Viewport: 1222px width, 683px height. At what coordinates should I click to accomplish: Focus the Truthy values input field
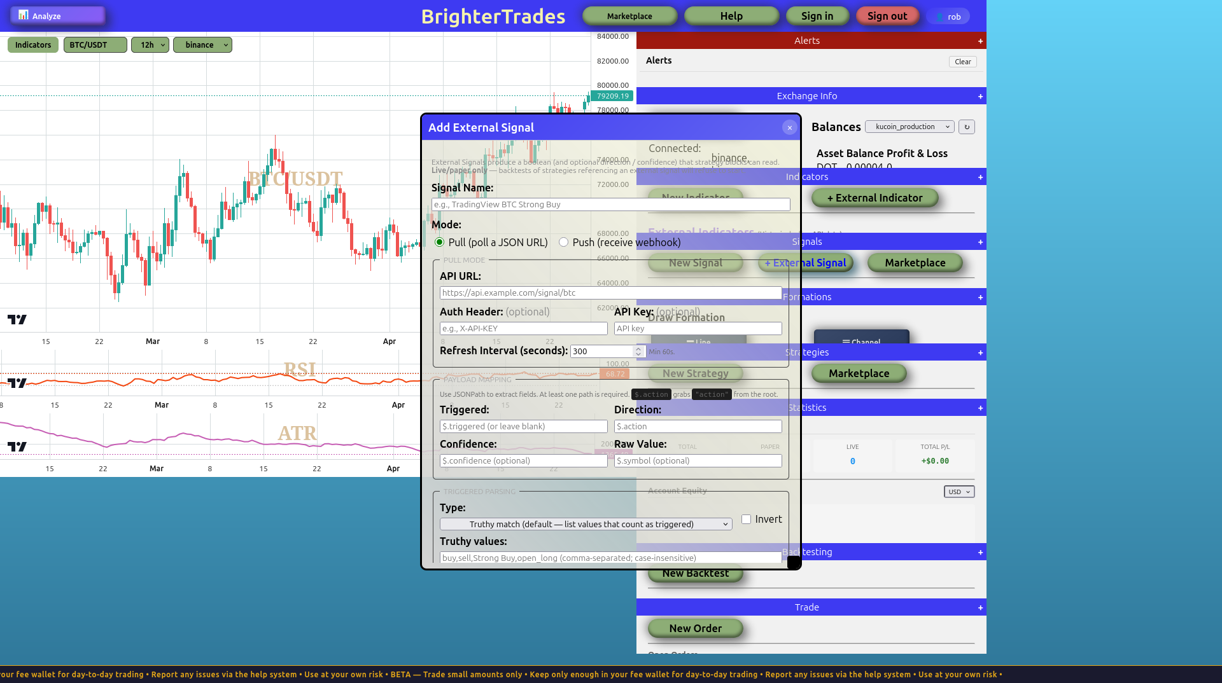610,558
